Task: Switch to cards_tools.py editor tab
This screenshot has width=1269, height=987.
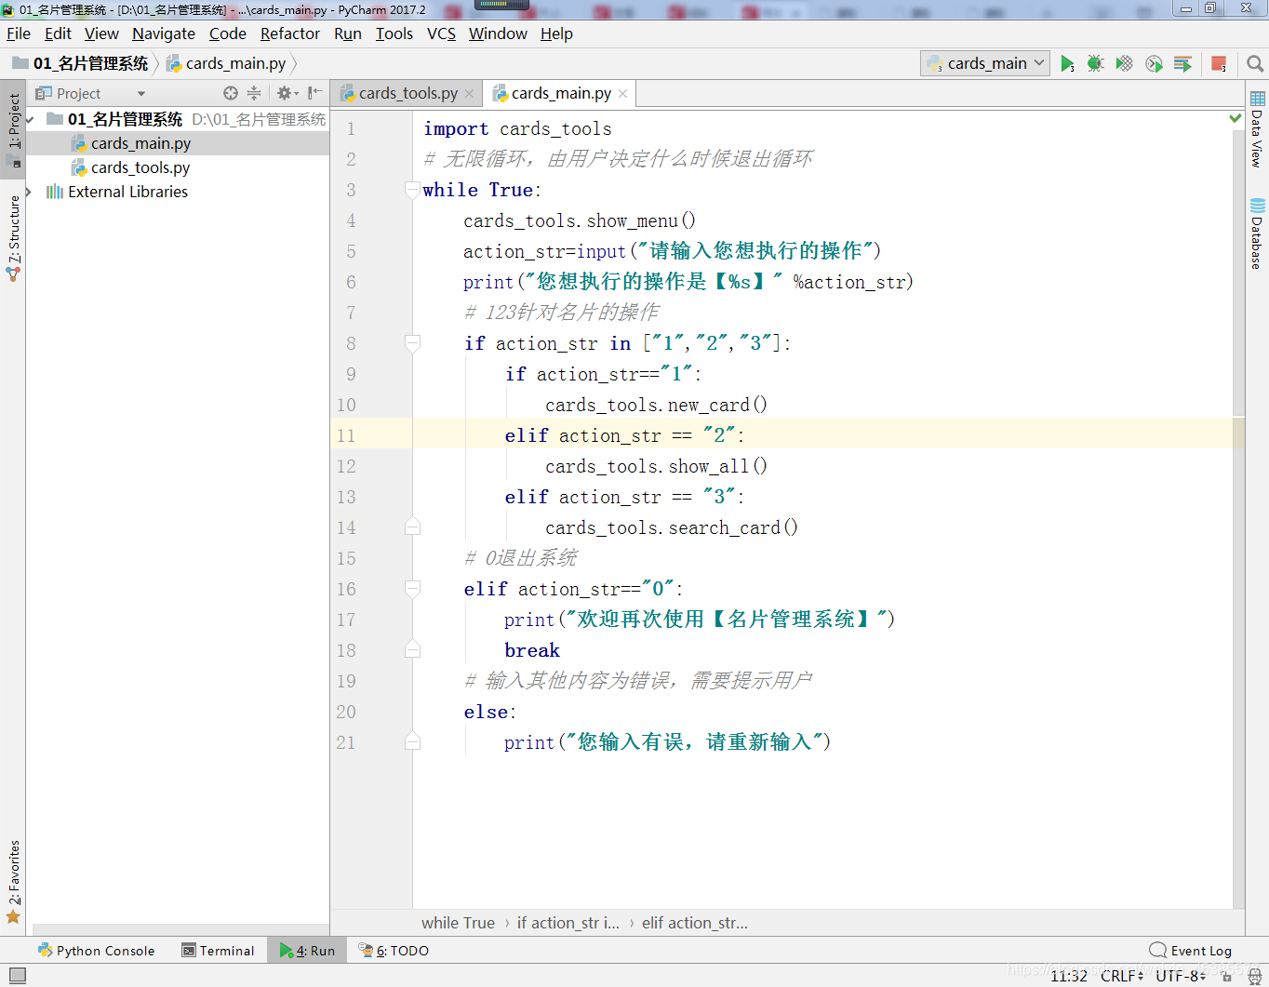Action: click(408, 93)
